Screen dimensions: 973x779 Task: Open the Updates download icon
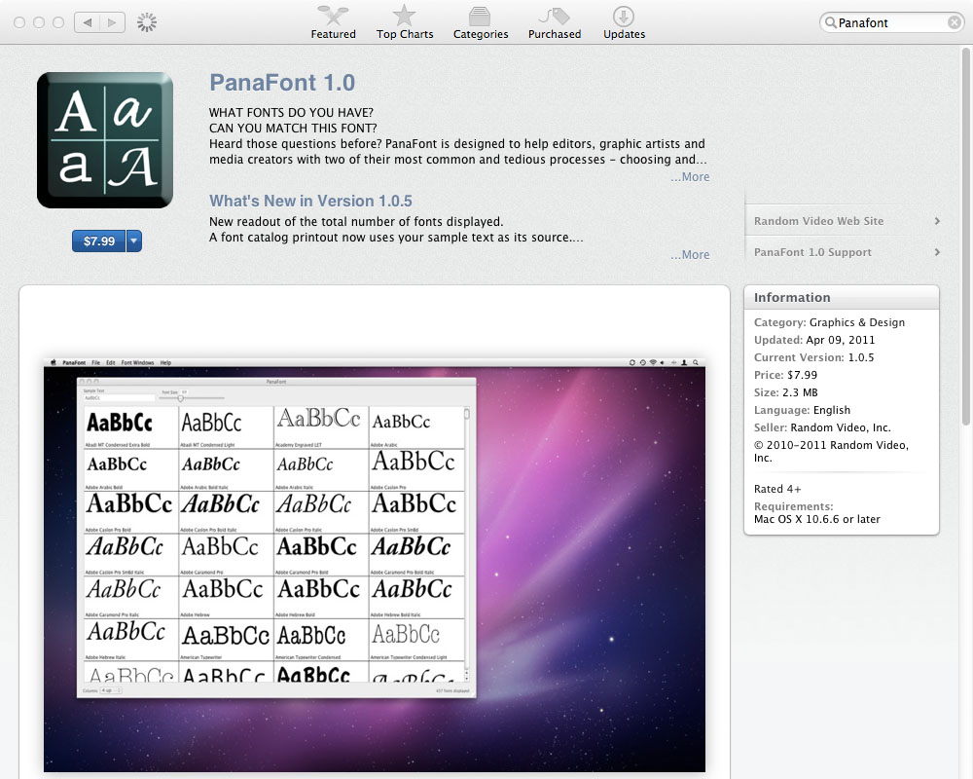click(623, 17)
